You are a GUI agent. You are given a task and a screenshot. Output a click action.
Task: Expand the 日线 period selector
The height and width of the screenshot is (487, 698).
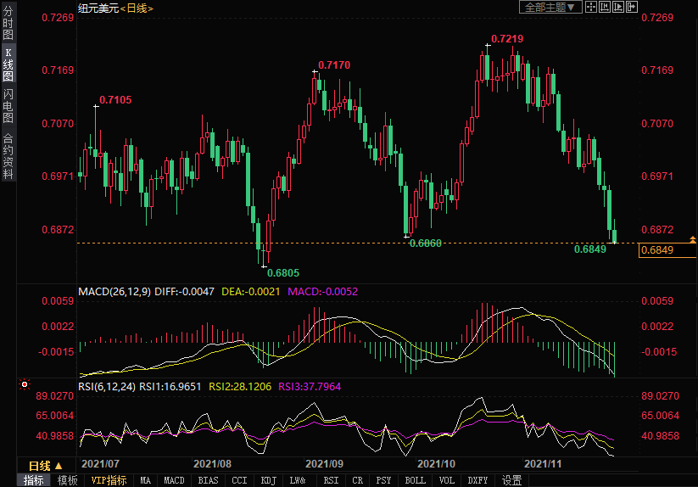(x=46, y=466)
